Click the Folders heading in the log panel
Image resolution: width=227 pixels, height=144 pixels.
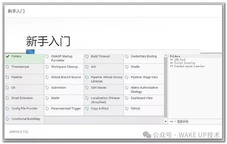pos(175,56)
